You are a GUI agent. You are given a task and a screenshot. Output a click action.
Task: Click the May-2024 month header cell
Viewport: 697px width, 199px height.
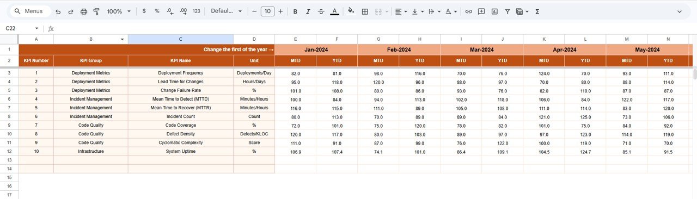click(647, 49)
